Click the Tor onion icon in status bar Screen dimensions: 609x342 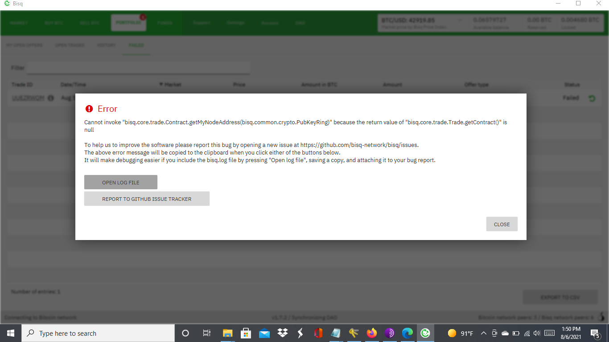coord(601,317)
